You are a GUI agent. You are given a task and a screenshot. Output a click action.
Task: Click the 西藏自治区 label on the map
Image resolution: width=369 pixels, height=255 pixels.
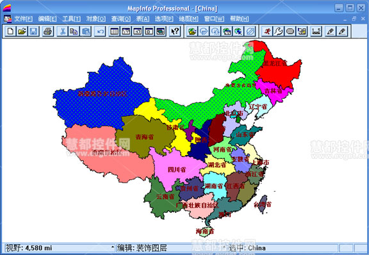pyautogui.click(x=108, y=153)
